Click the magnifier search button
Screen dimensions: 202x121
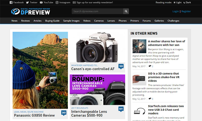pyautogui.click(x=126, y=11)
